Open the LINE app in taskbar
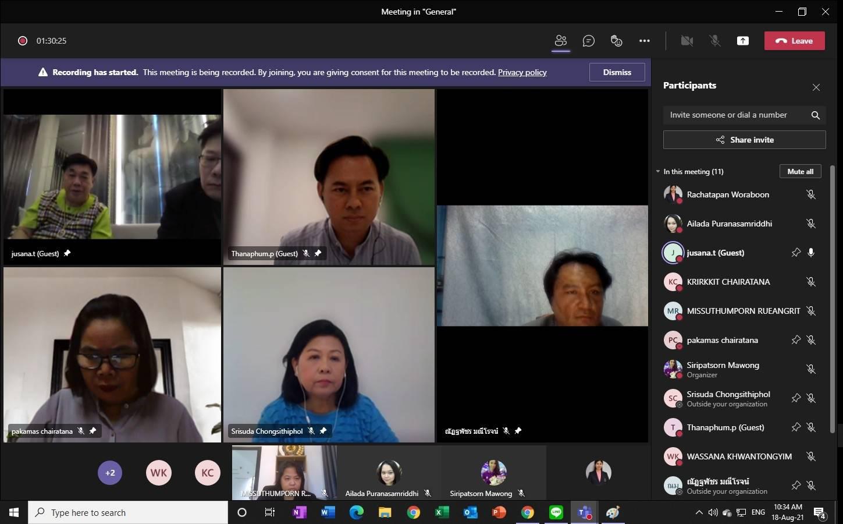The image size is (843, 524). [x=556, y=512]
